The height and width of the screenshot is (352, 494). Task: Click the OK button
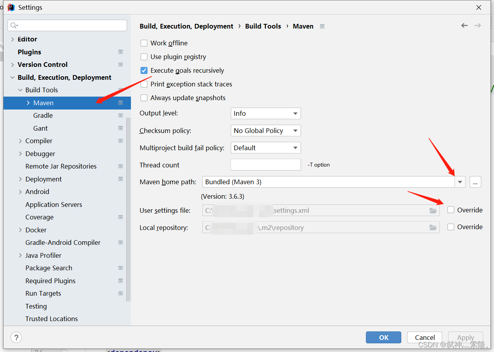pyautogui.click(x=383, y=337)
